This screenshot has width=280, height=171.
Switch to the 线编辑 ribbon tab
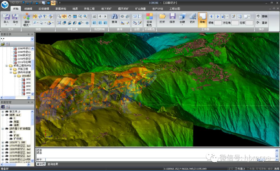click(x=29, y=8)
